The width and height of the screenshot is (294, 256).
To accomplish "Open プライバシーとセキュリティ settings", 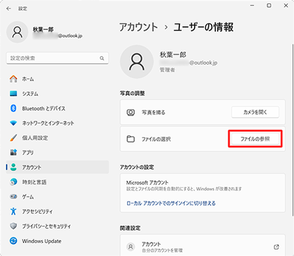I will 57,226.
